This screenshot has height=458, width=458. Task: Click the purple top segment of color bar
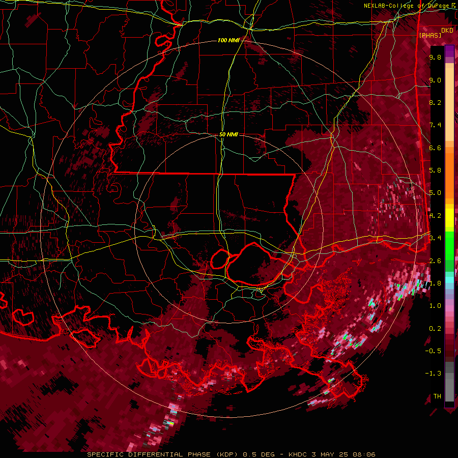(x=449, y=51)
